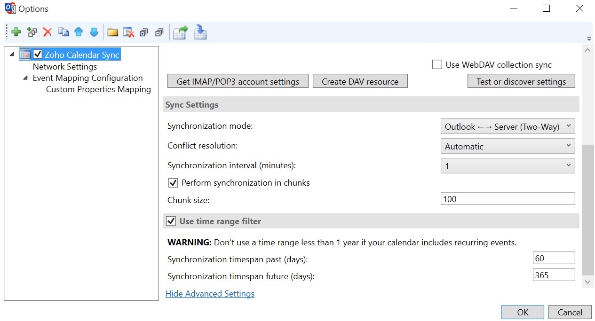Image resolution: width=595 pixels, height=321 pixels.
Task: Click the Hide Advanced Settings link
Action: (210, 294)
